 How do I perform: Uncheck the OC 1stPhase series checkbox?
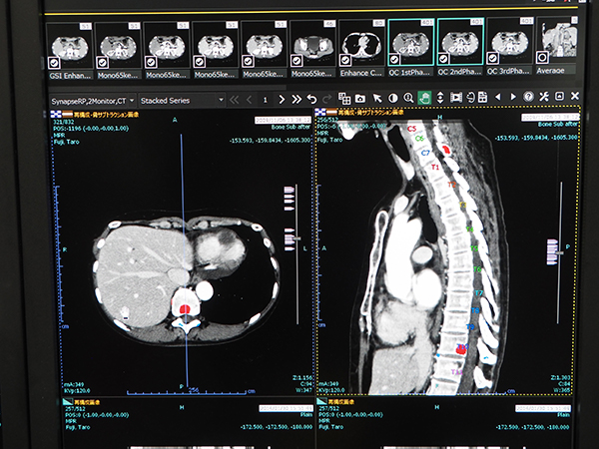tap(398, 61)
